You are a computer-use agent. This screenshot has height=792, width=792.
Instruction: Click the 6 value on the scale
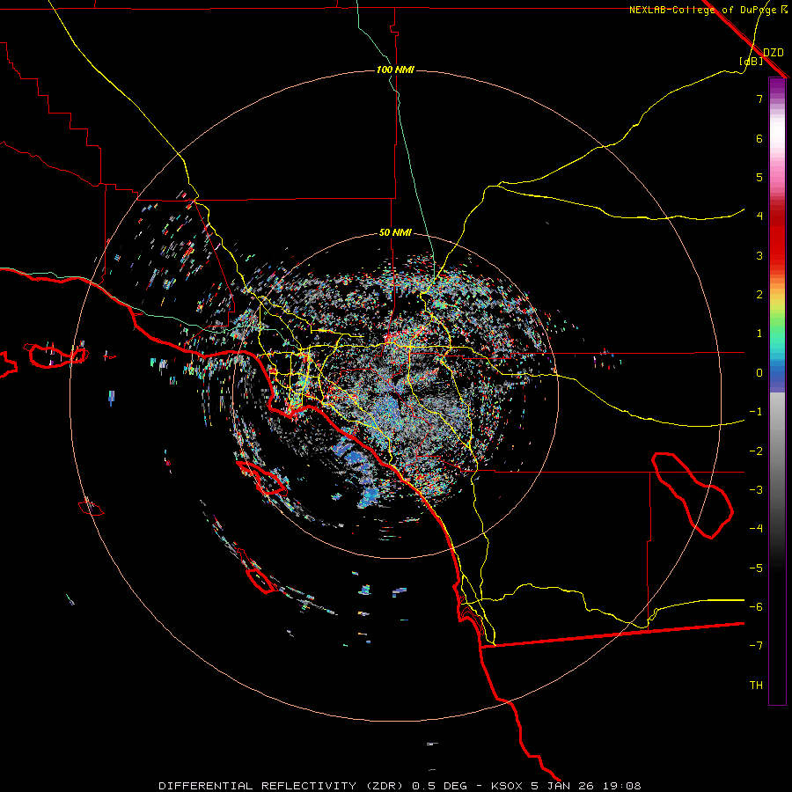pos(759,138)
